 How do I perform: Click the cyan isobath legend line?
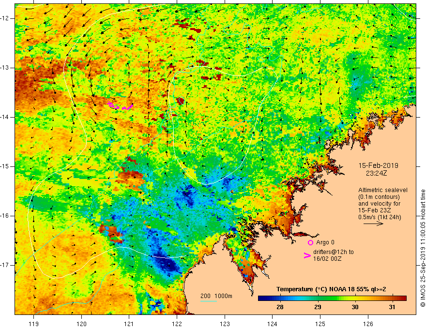(x=209, y=301)
